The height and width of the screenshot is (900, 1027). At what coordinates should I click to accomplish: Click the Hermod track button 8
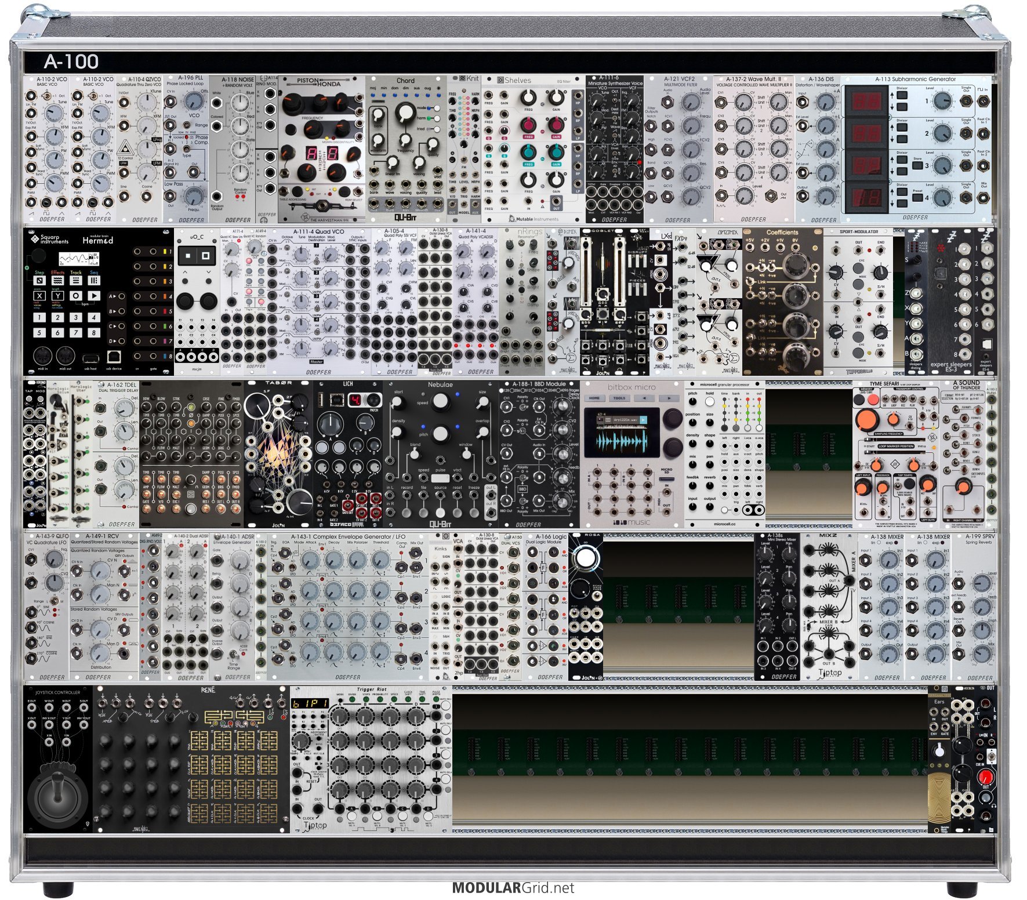[94, 332]
